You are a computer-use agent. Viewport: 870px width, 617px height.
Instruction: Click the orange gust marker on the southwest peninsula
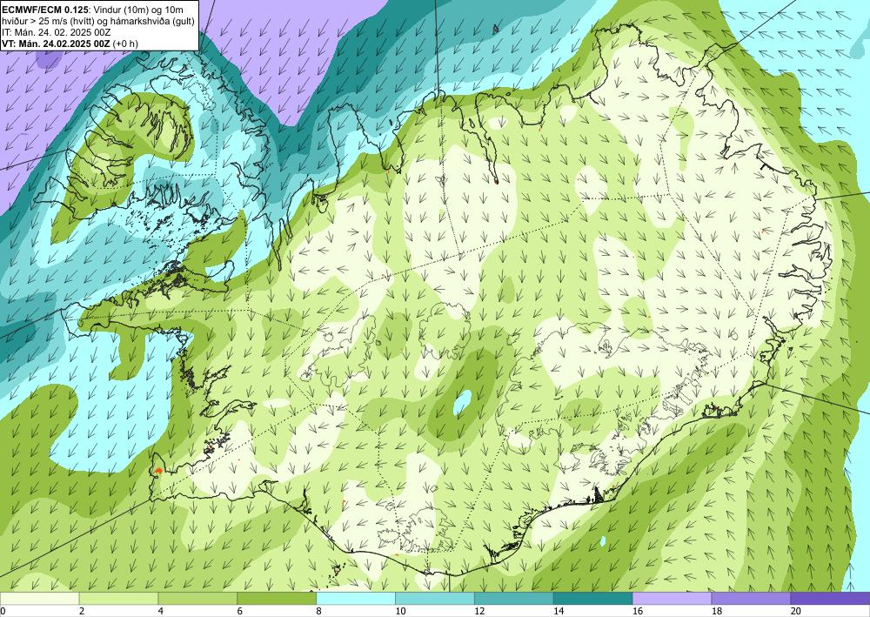(x=158, y=470)
